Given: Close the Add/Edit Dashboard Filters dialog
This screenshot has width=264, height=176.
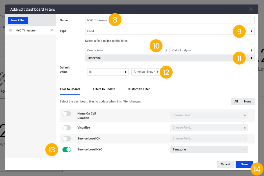Looking at the screenshot, I should [x=251, y=10].
